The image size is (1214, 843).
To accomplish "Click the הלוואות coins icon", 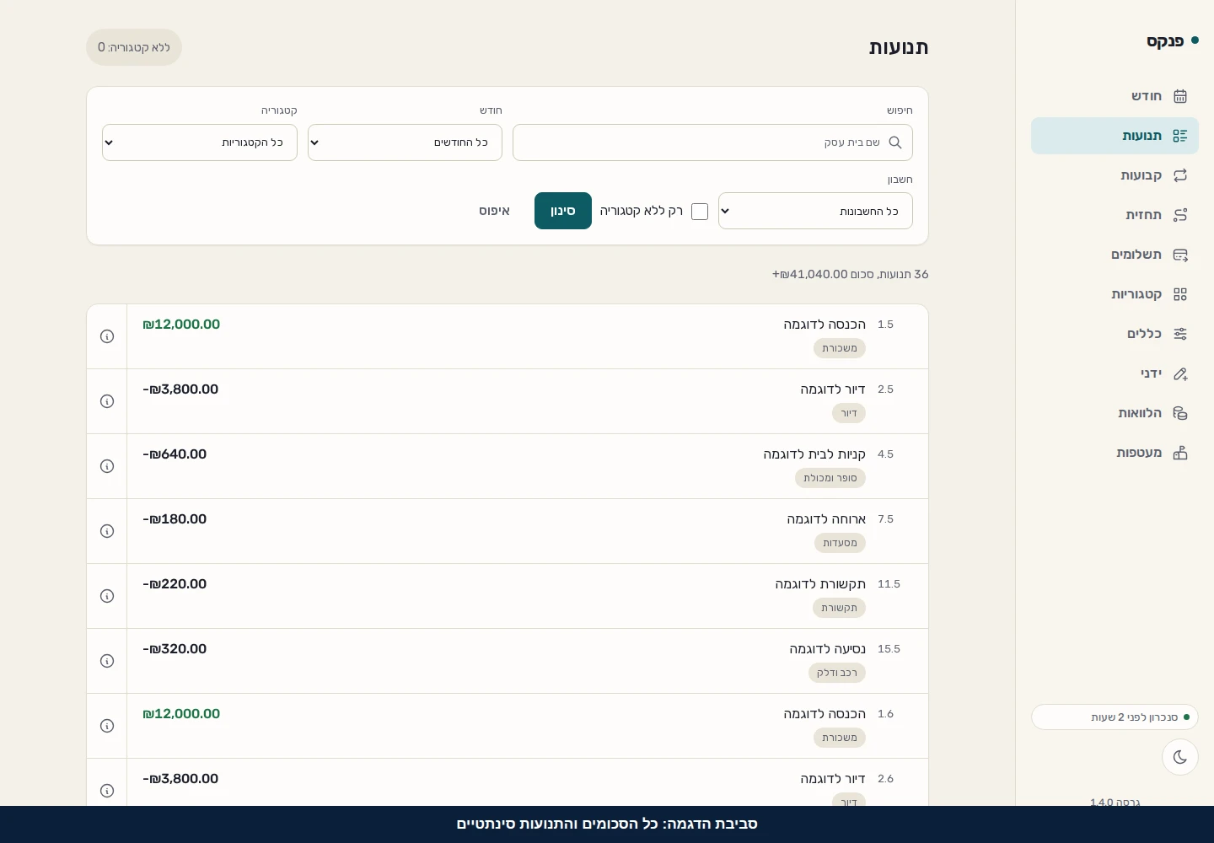I will point(1180,413).
